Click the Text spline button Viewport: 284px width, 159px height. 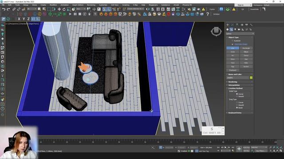233,63
